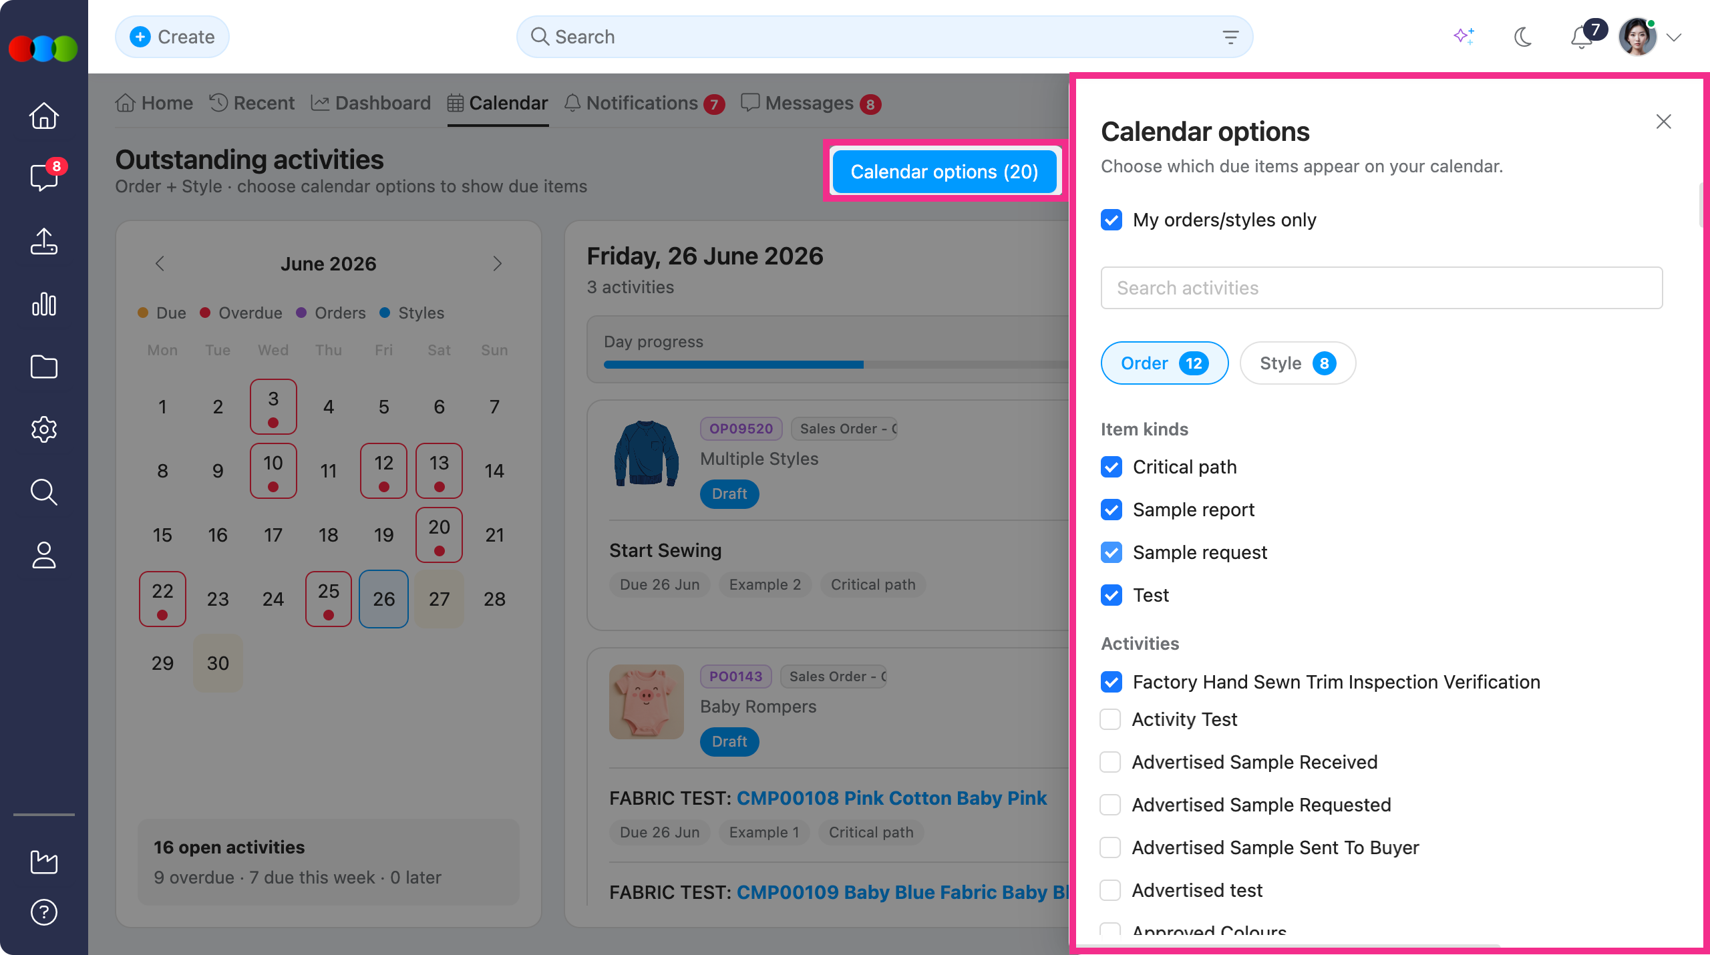Click the user avatar photo
1710x955 pixels.
(x=1638, y=37)
